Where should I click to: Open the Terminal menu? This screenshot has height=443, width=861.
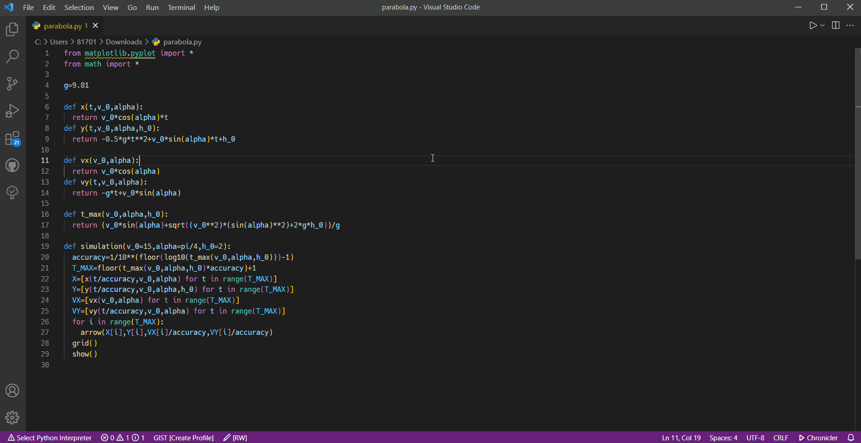point(181,7)
